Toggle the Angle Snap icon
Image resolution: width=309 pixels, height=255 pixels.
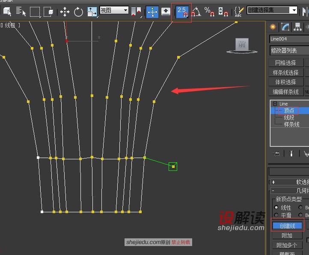(196, 12)
